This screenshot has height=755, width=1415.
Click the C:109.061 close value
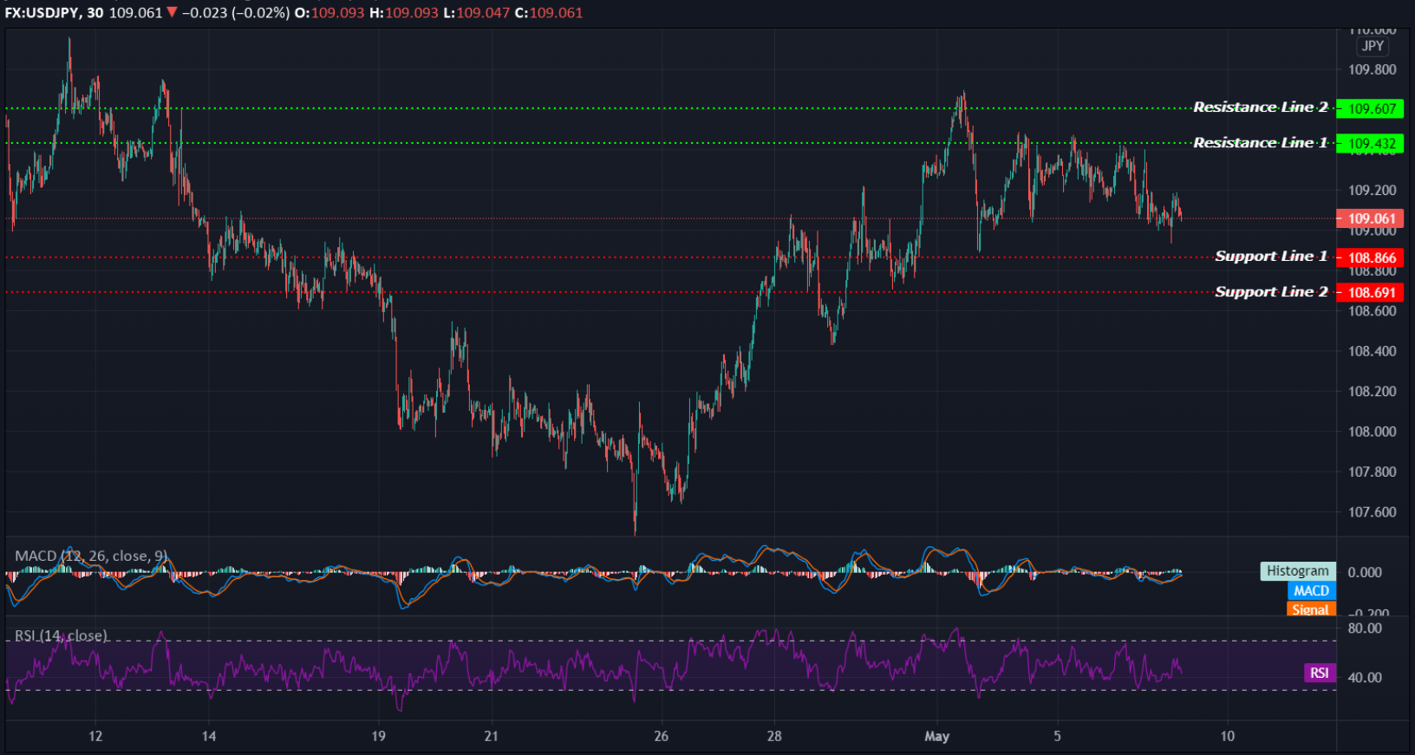tap(549, 13)
